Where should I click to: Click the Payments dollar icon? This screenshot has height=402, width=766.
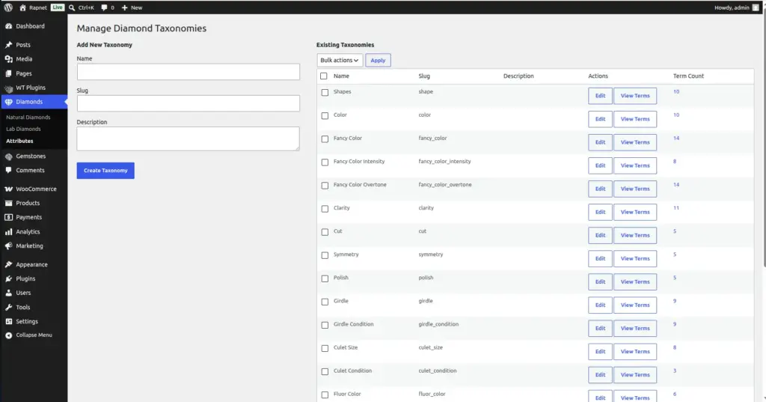pyautogui.click(x=8, y=217)
